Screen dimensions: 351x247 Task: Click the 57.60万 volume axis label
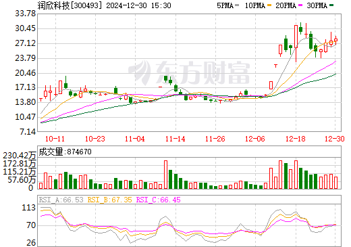pos(22,180)
